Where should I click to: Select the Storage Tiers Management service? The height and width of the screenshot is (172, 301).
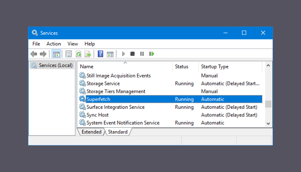pyautogui.click(x=116, y=91)
